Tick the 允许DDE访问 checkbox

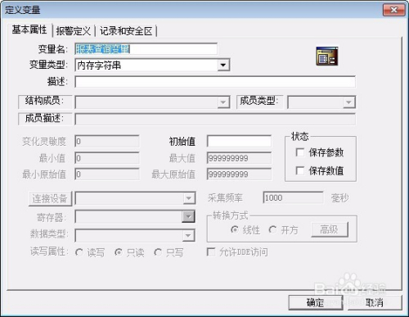(211, 251)
